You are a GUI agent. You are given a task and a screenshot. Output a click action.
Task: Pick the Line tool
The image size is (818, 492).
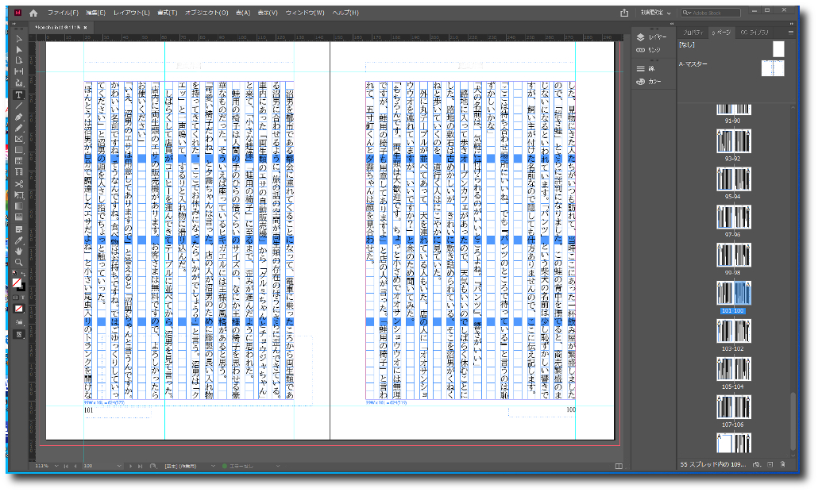[19, 106]
